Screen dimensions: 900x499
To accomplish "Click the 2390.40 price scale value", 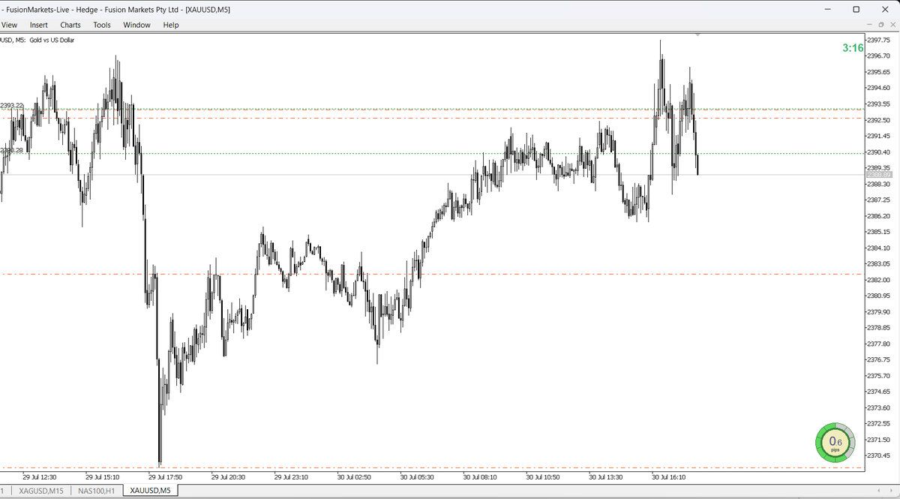I will 878,152.
